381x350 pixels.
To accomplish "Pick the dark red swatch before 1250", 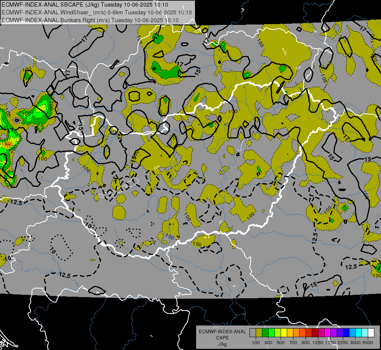I will click(x=315, y=332).
